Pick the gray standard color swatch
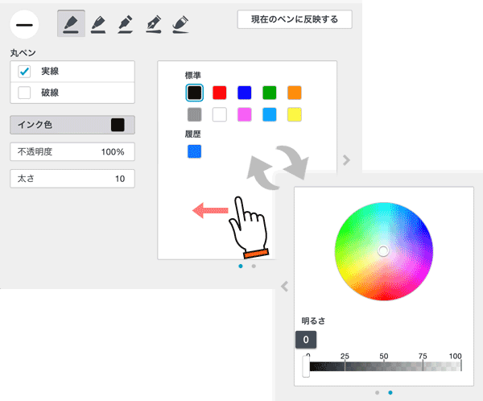Image resolution: width=483 pixels, height=401 pixels. coord(194,114)
